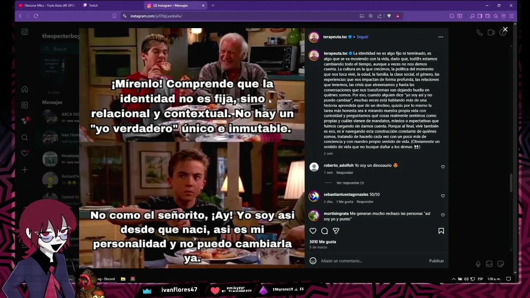Reply to roberto_adolfoh with Responder
The image size is (530, 298).
344,173
